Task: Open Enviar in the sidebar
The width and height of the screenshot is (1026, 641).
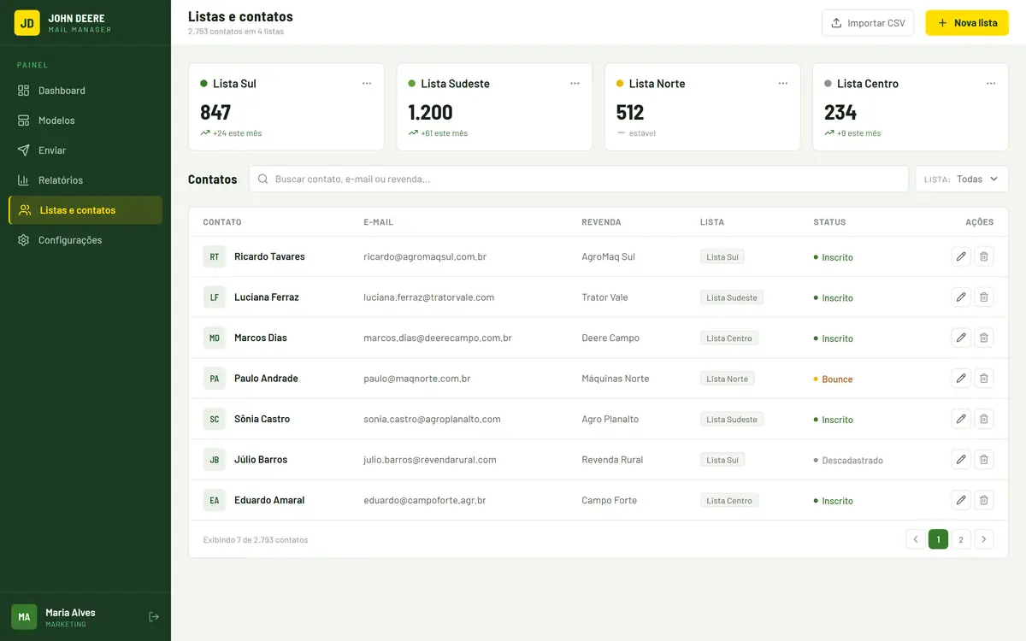Action: pyautogui.click(x=85, y=150)
